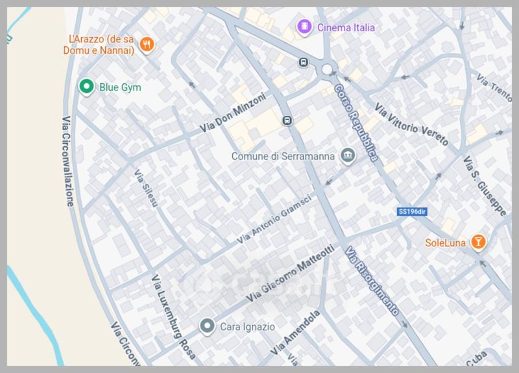This screenshot has width=519, height=373.
Task: Select the bus stop icon beside the roundabout
Action: [303, 62]
